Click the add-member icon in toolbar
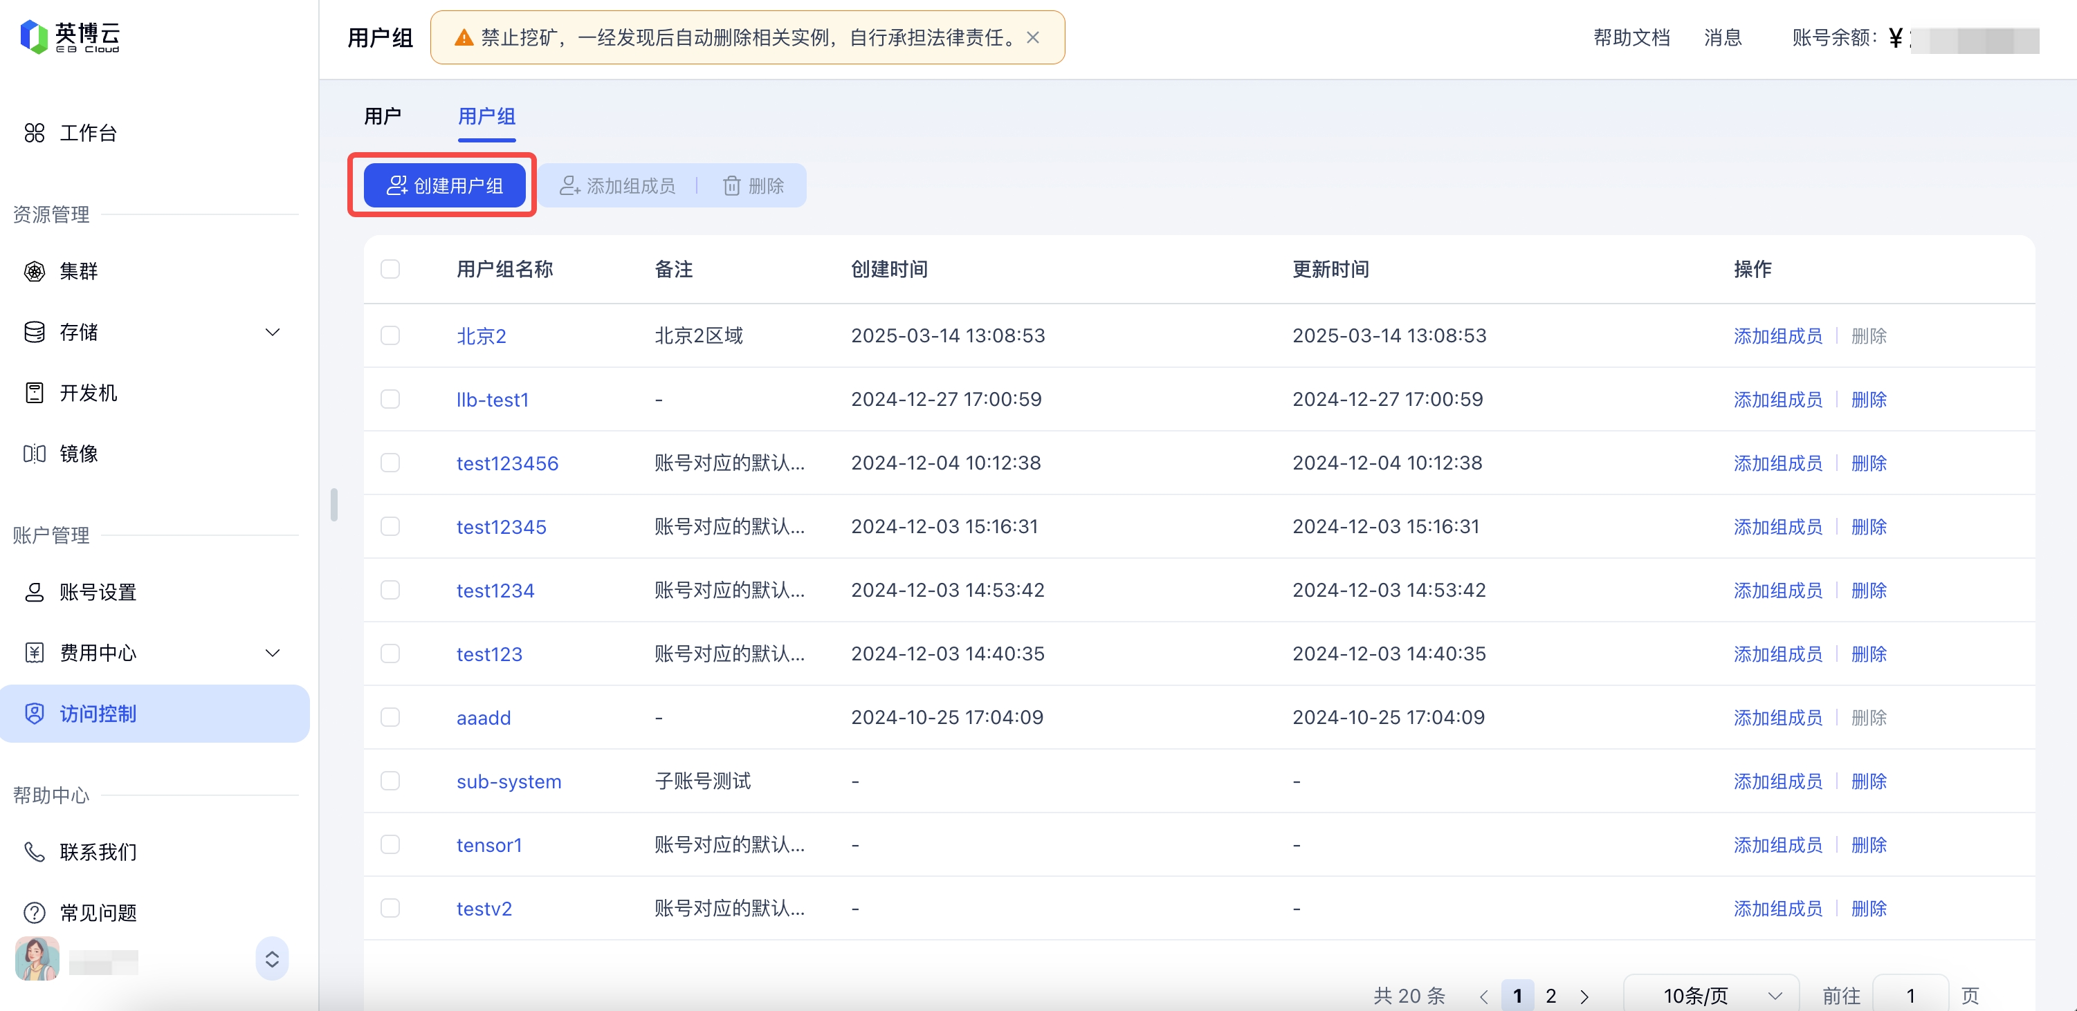 [570, 186]
